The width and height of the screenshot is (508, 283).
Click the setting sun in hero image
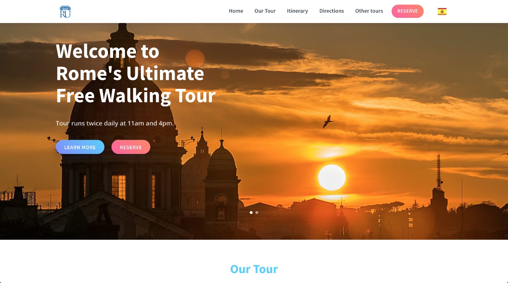coord(332,177)
